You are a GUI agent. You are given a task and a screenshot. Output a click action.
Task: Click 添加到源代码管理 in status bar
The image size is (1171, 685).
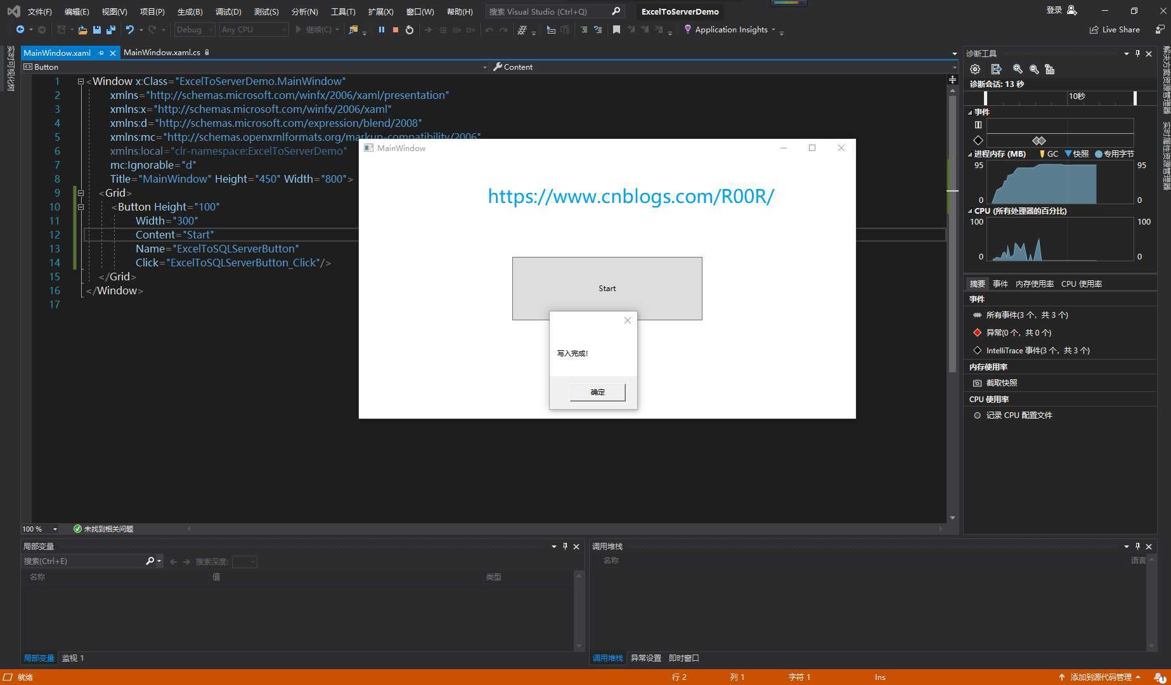point(1100,677)
